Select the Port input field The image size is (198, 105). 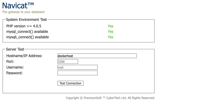tap(68, 61)
